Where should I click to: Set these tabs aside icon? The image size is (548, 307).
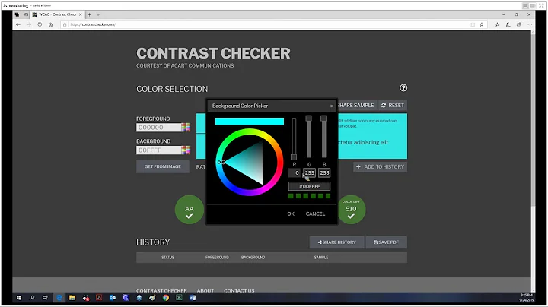(x=26, y=14)
